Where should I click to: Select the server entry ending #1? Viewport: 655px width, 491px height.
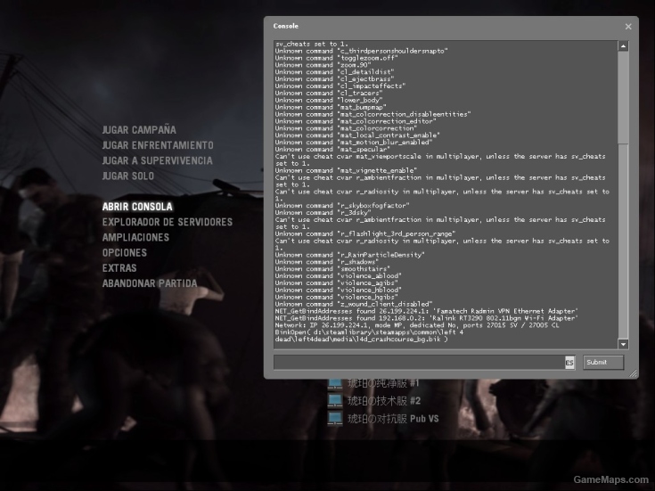coord(383,383)
